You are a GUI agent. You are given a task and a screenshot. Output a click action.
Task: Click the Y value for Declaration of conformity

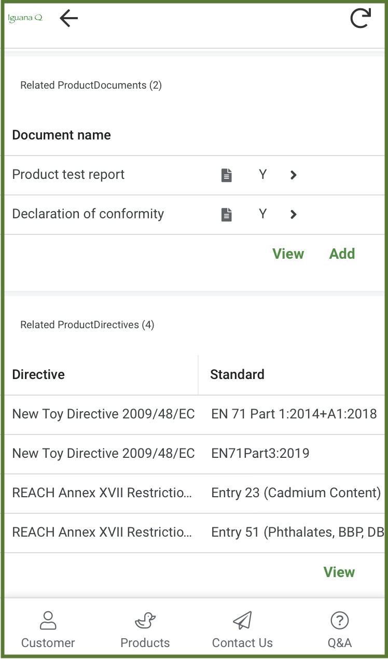pos(263,214)
